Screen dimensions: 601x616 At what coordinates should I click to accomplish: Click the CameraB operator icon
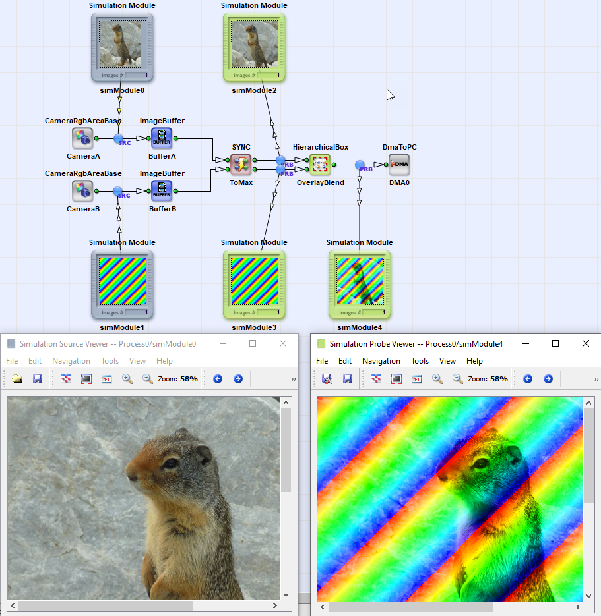pyautogui.click(x=82, y=191)
